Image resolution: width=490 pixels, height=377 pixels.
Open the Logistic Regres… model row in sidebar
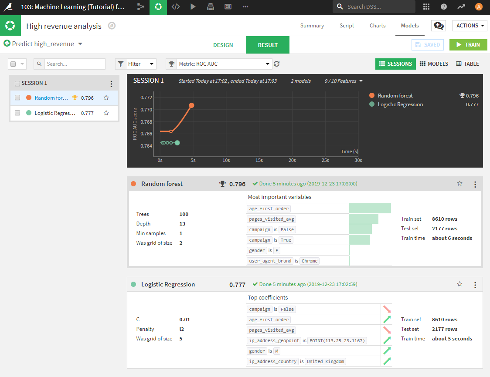click(x=64, y=113)
